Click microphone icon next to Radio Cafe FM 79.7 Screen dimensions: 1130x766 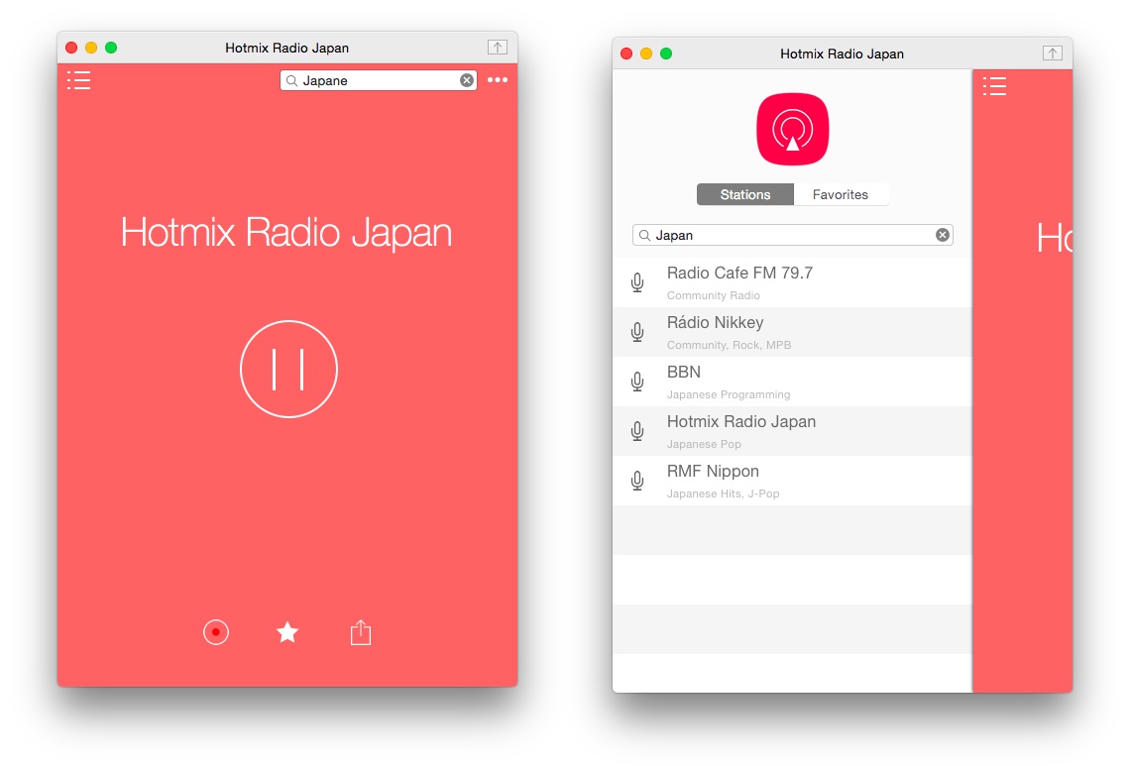pos(637,282)
